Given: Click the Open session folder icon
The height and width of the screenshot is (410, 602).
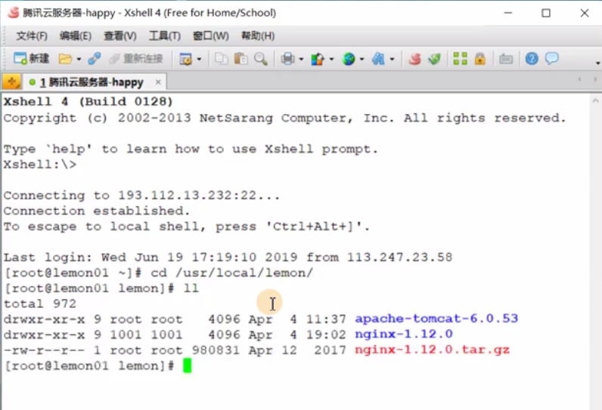Looking at the screenshot, I should 65,59.
